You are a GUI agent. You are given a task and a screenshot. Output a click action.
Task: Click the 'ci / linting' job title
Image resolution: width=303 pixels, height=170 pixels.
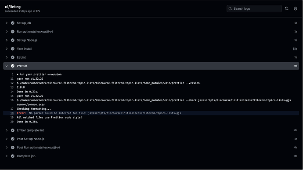click(13, 7)
